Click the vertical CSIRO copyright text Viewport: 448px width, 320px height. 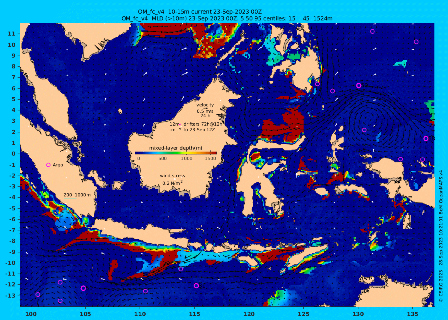point(441,236)
